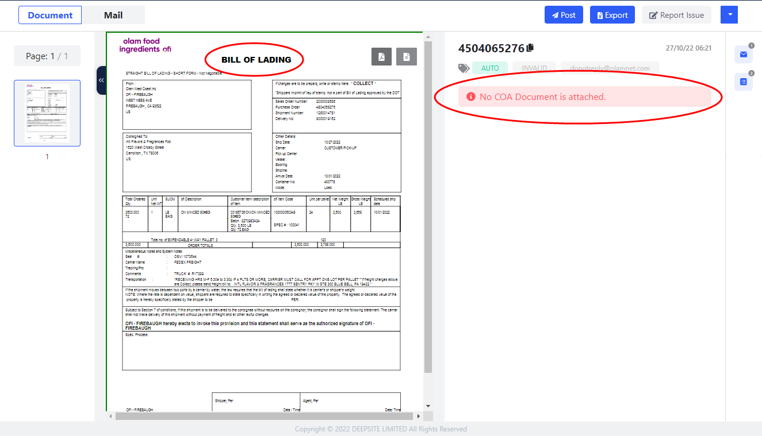Click the text file view icon
762x436 pixels.
pos(407,56)
